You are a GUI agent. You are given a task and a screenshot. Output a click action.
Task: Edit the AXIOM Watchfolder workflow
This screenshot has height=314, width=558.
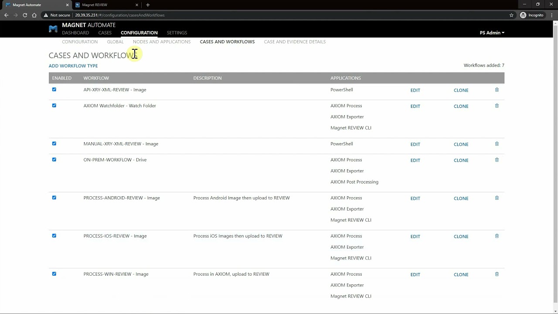(415, 106)
